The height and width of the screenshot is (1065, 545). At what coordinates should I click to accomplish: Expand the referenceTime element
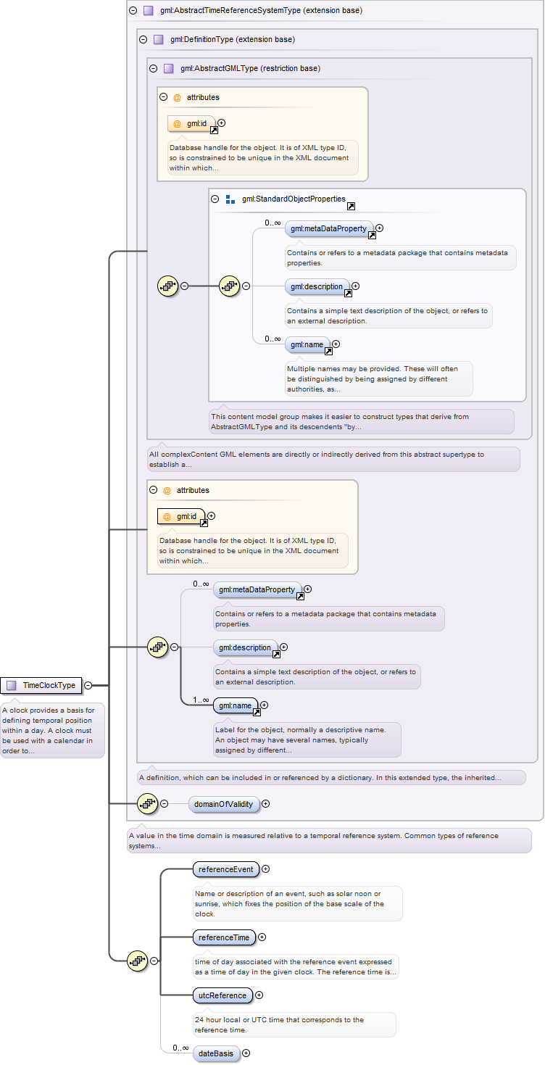tap(262, 937)
